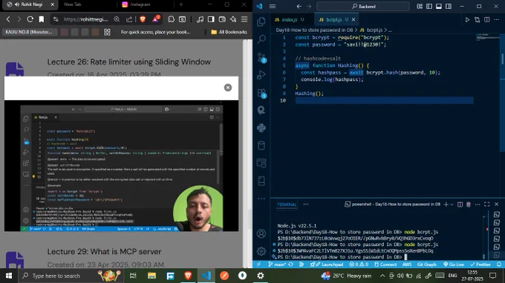Toggle VS Code bottom panel visibility
Image resolution: width=505 pixels, height=283 pixels.
pos(439,6)
